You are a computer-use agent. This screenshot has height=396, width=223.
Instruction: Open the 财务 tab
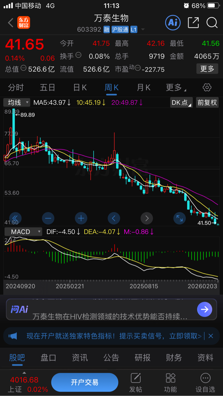(x=174, y=357)
